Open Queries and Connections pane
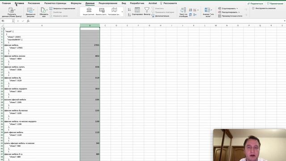The height and width of the screenshot is (161, 286). point(63,8)
